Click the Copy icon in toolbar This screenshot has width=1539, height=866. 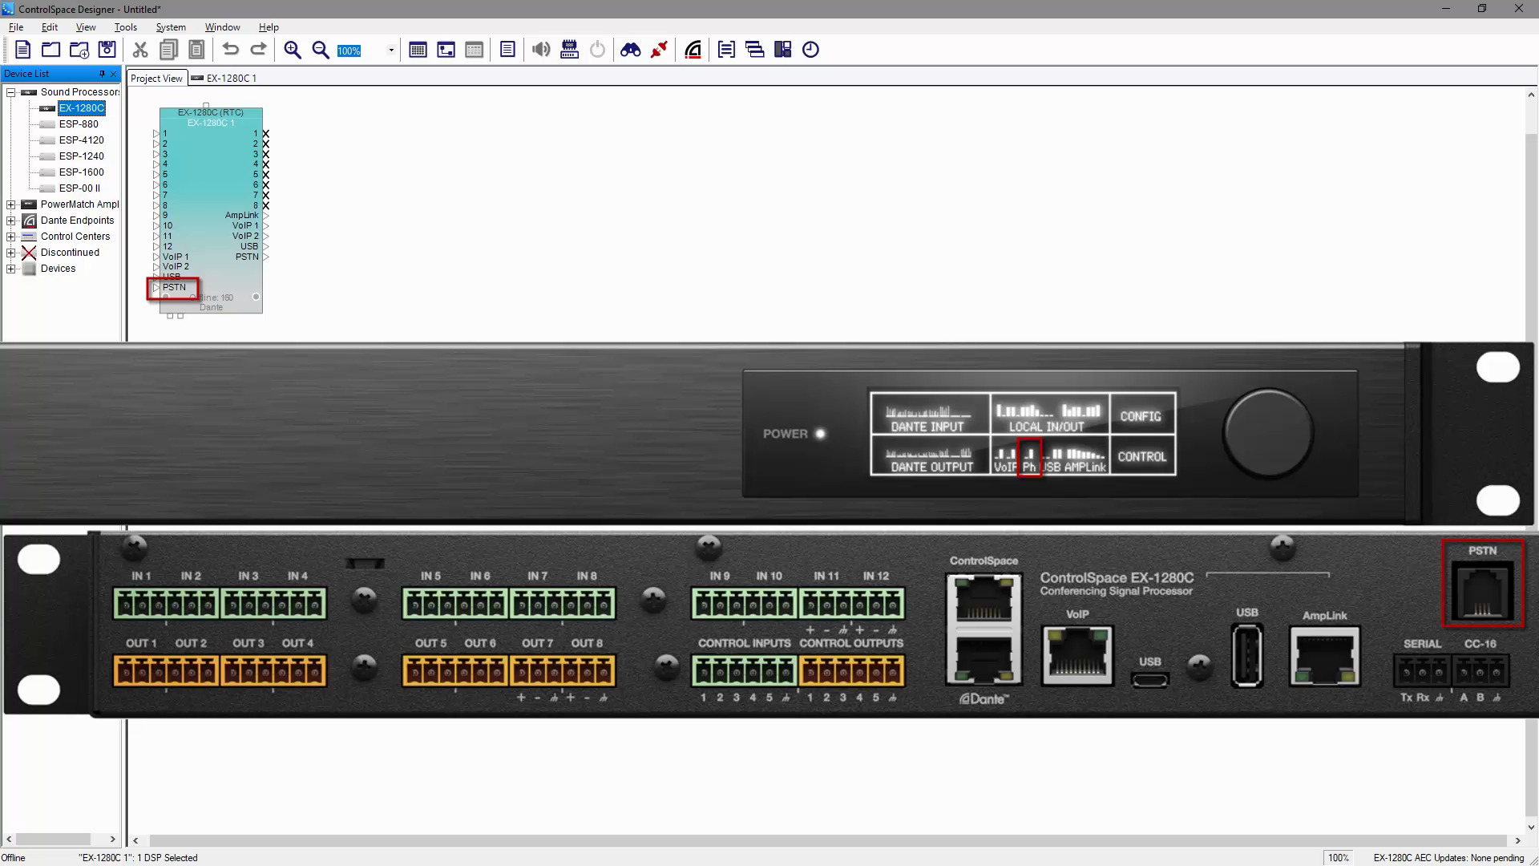168,50
